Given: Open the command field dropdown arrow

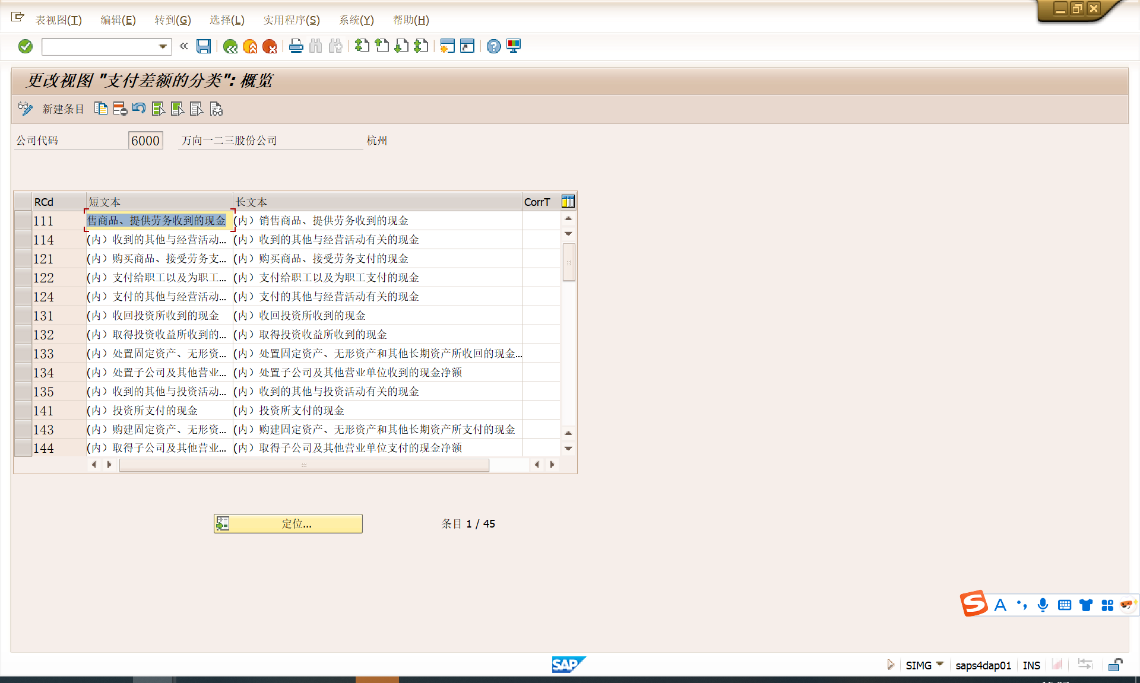Looking at the screenshot, I should 161,46.
